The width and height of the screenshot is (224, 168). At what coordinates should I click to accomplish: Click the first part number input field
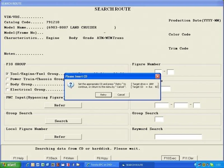point(162,105)
